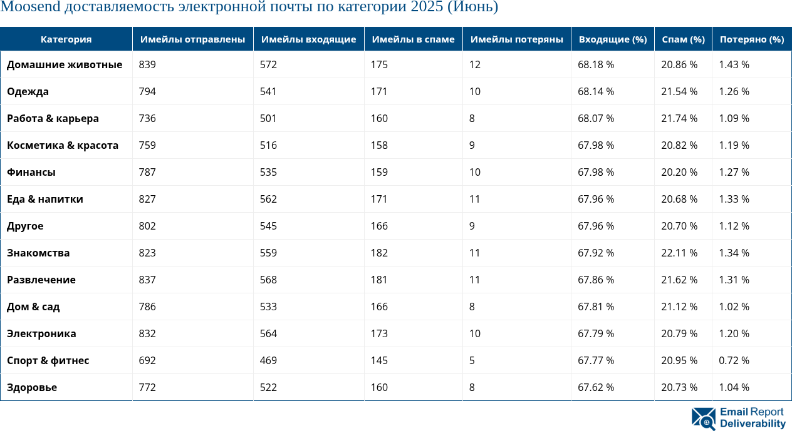Select the Косметика & красота row label

(63, 145)
